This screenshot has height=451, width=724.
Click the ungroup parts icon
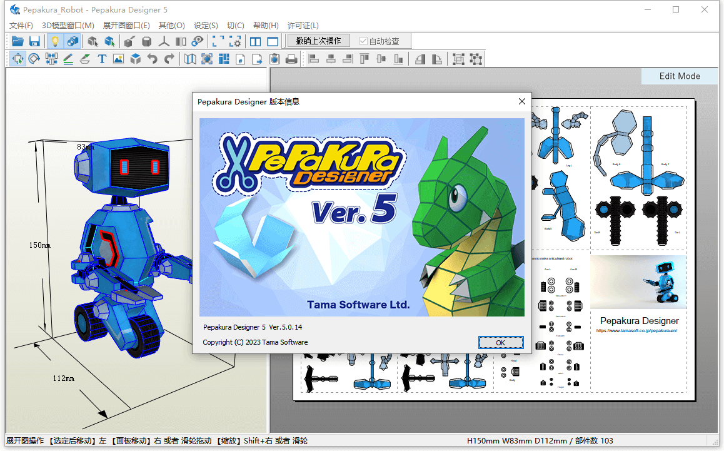click(476, 59)
